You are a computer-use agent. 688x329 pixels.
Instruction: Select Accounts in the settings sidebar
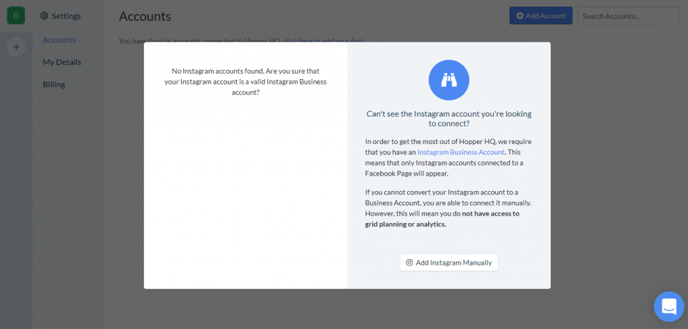(x=59, y=40)
